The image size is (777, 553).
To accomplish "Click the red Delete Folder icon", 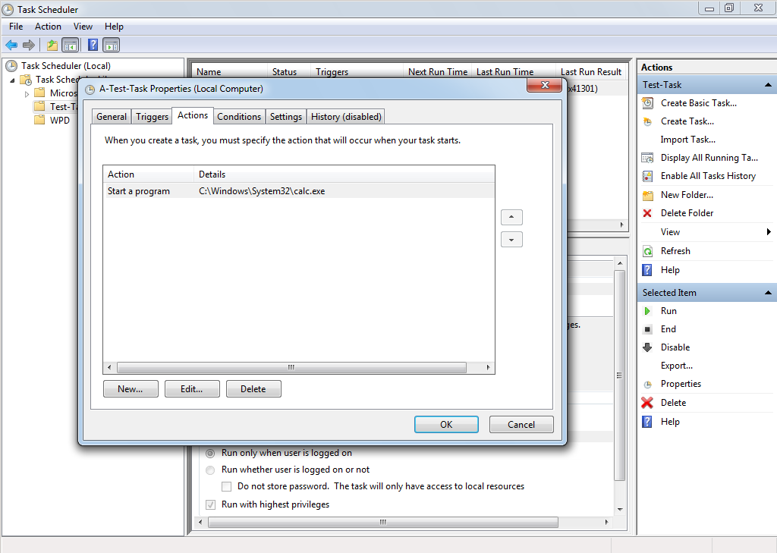I will 647,213.
